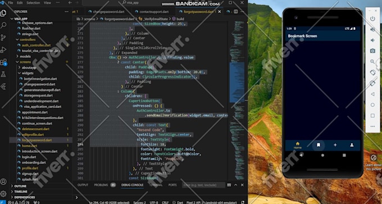Open home.dart in the explorer
The image size is (382, 204).
click(29, 146)
